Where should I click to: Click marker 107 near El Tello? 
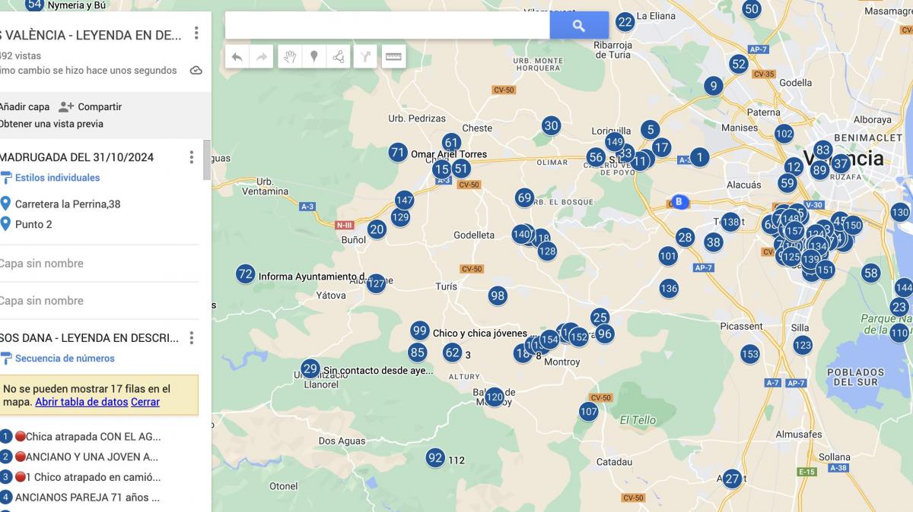point(589,412)
